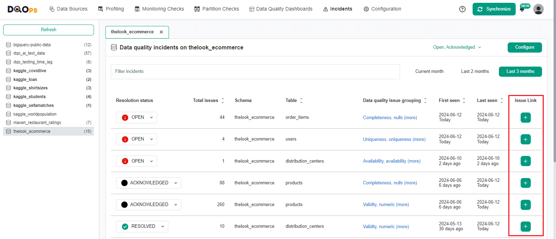Open the help question mark icon
The image size is (556, 239).
coord(462,9)
